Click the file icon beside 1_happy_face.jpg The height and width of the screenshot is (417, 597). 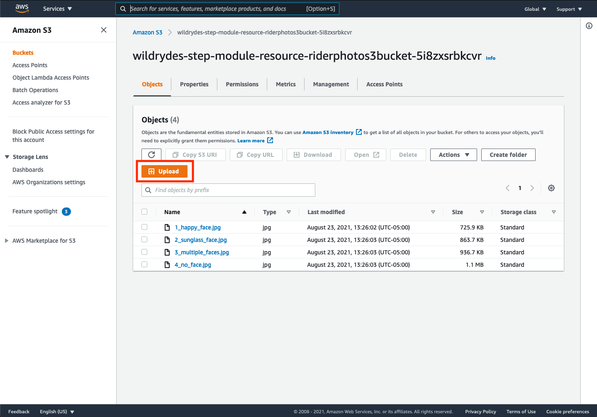pos(167,227)
